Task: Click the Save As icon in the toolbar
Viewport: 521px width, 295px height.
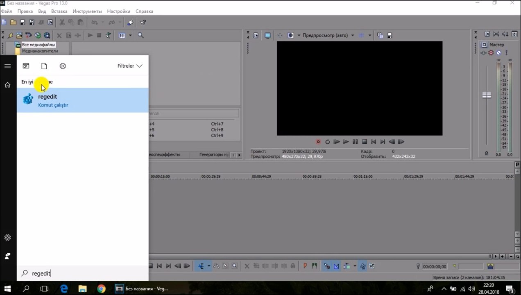Action: click(x=32, y=22)
